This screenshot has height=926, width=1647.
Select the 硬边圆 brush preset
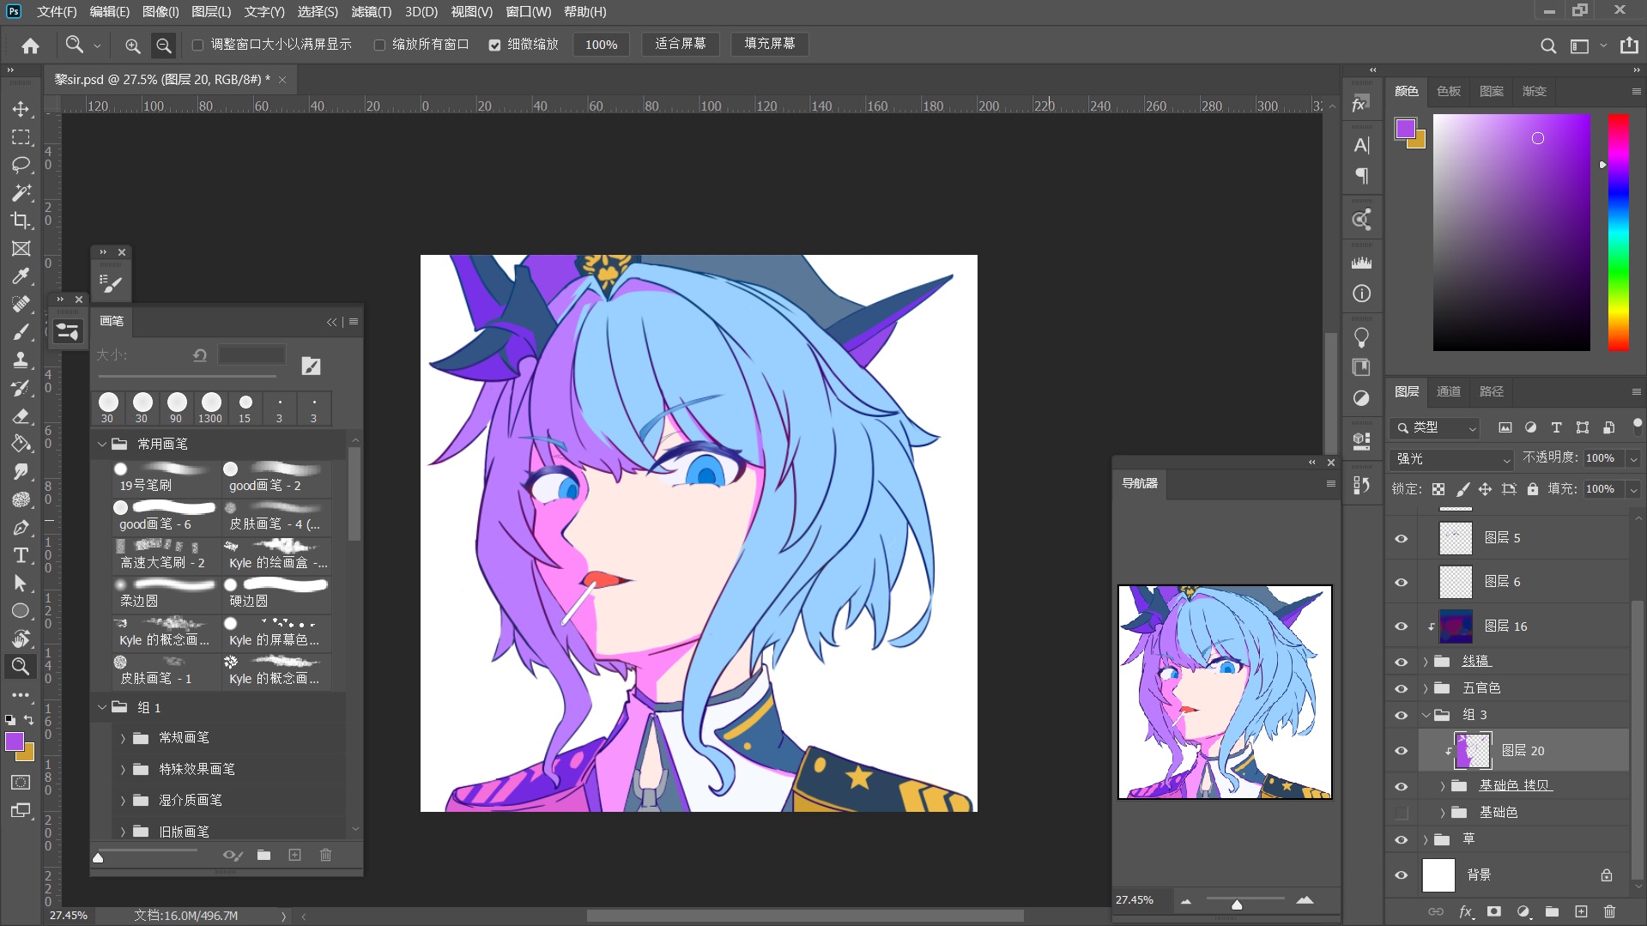[x=277, y=592]
